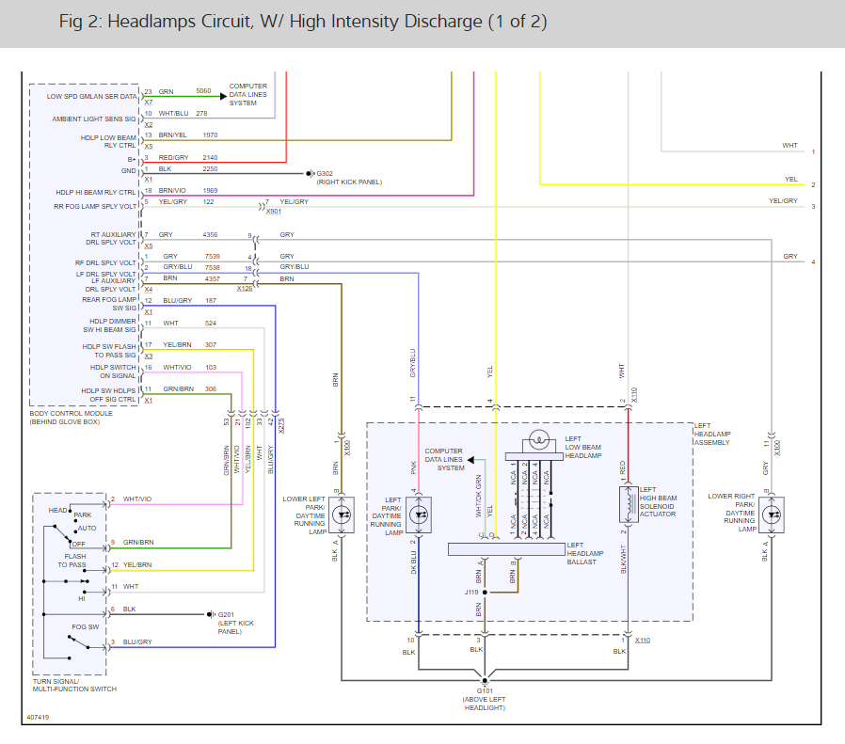
Task: Click the Turn Signal/Multi-Function Switch label
Action: [73, 686]
